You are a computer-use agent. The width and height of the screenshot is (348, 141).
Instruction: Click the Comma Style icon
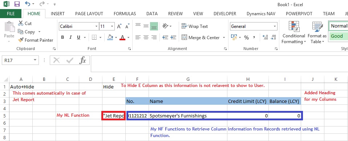(254, 37)
